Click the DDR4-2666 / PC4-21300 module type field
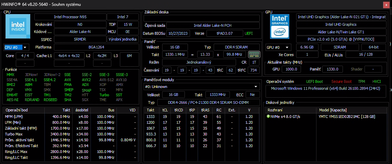Viewport: 392px width, 164px height. 209,103
